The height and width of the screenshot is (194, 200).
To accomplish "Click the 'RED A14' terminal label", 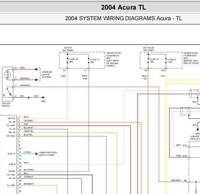I will click(181, 156).
